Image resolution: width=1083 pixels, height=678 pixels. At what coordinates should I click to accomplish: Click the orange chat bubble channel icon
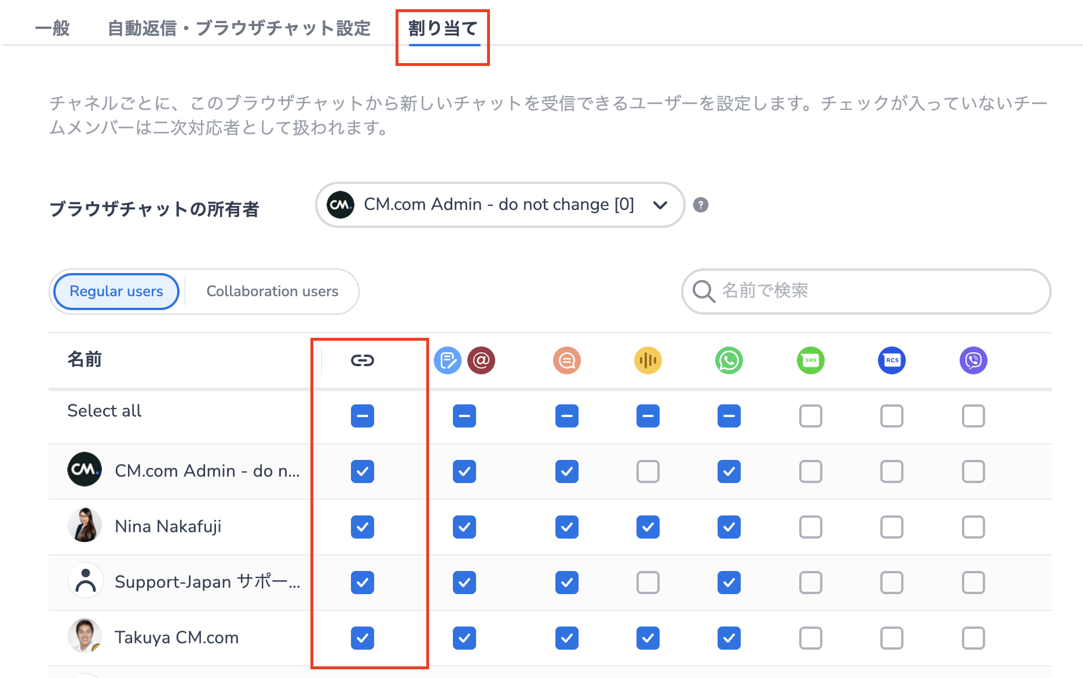[567, 360]
